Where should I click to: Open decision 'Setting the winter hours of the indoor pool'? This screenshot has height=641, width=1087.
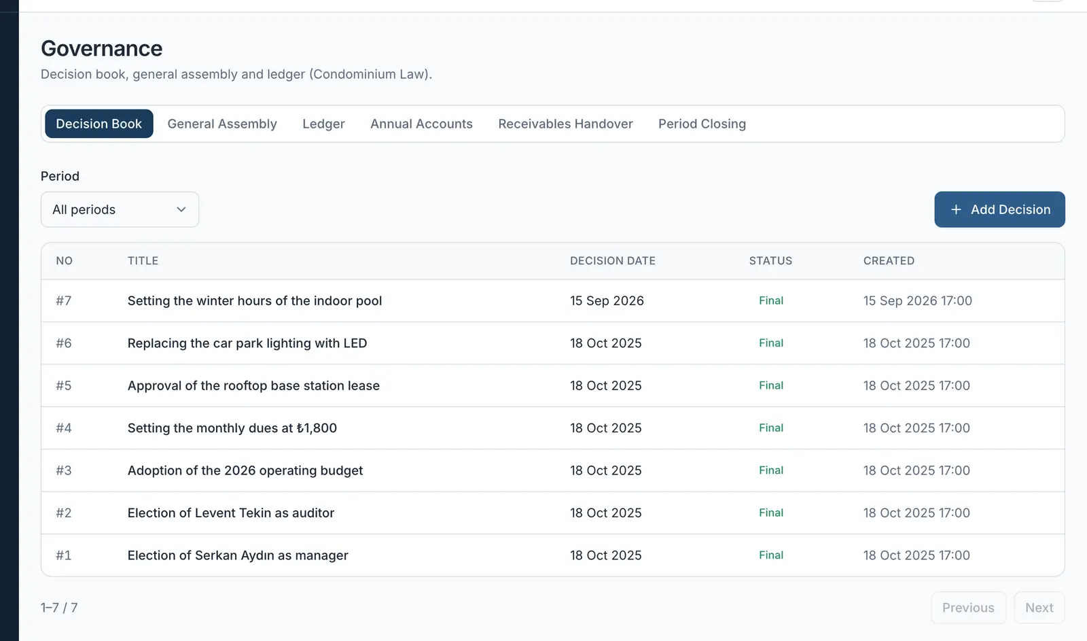tap(255, 300)
